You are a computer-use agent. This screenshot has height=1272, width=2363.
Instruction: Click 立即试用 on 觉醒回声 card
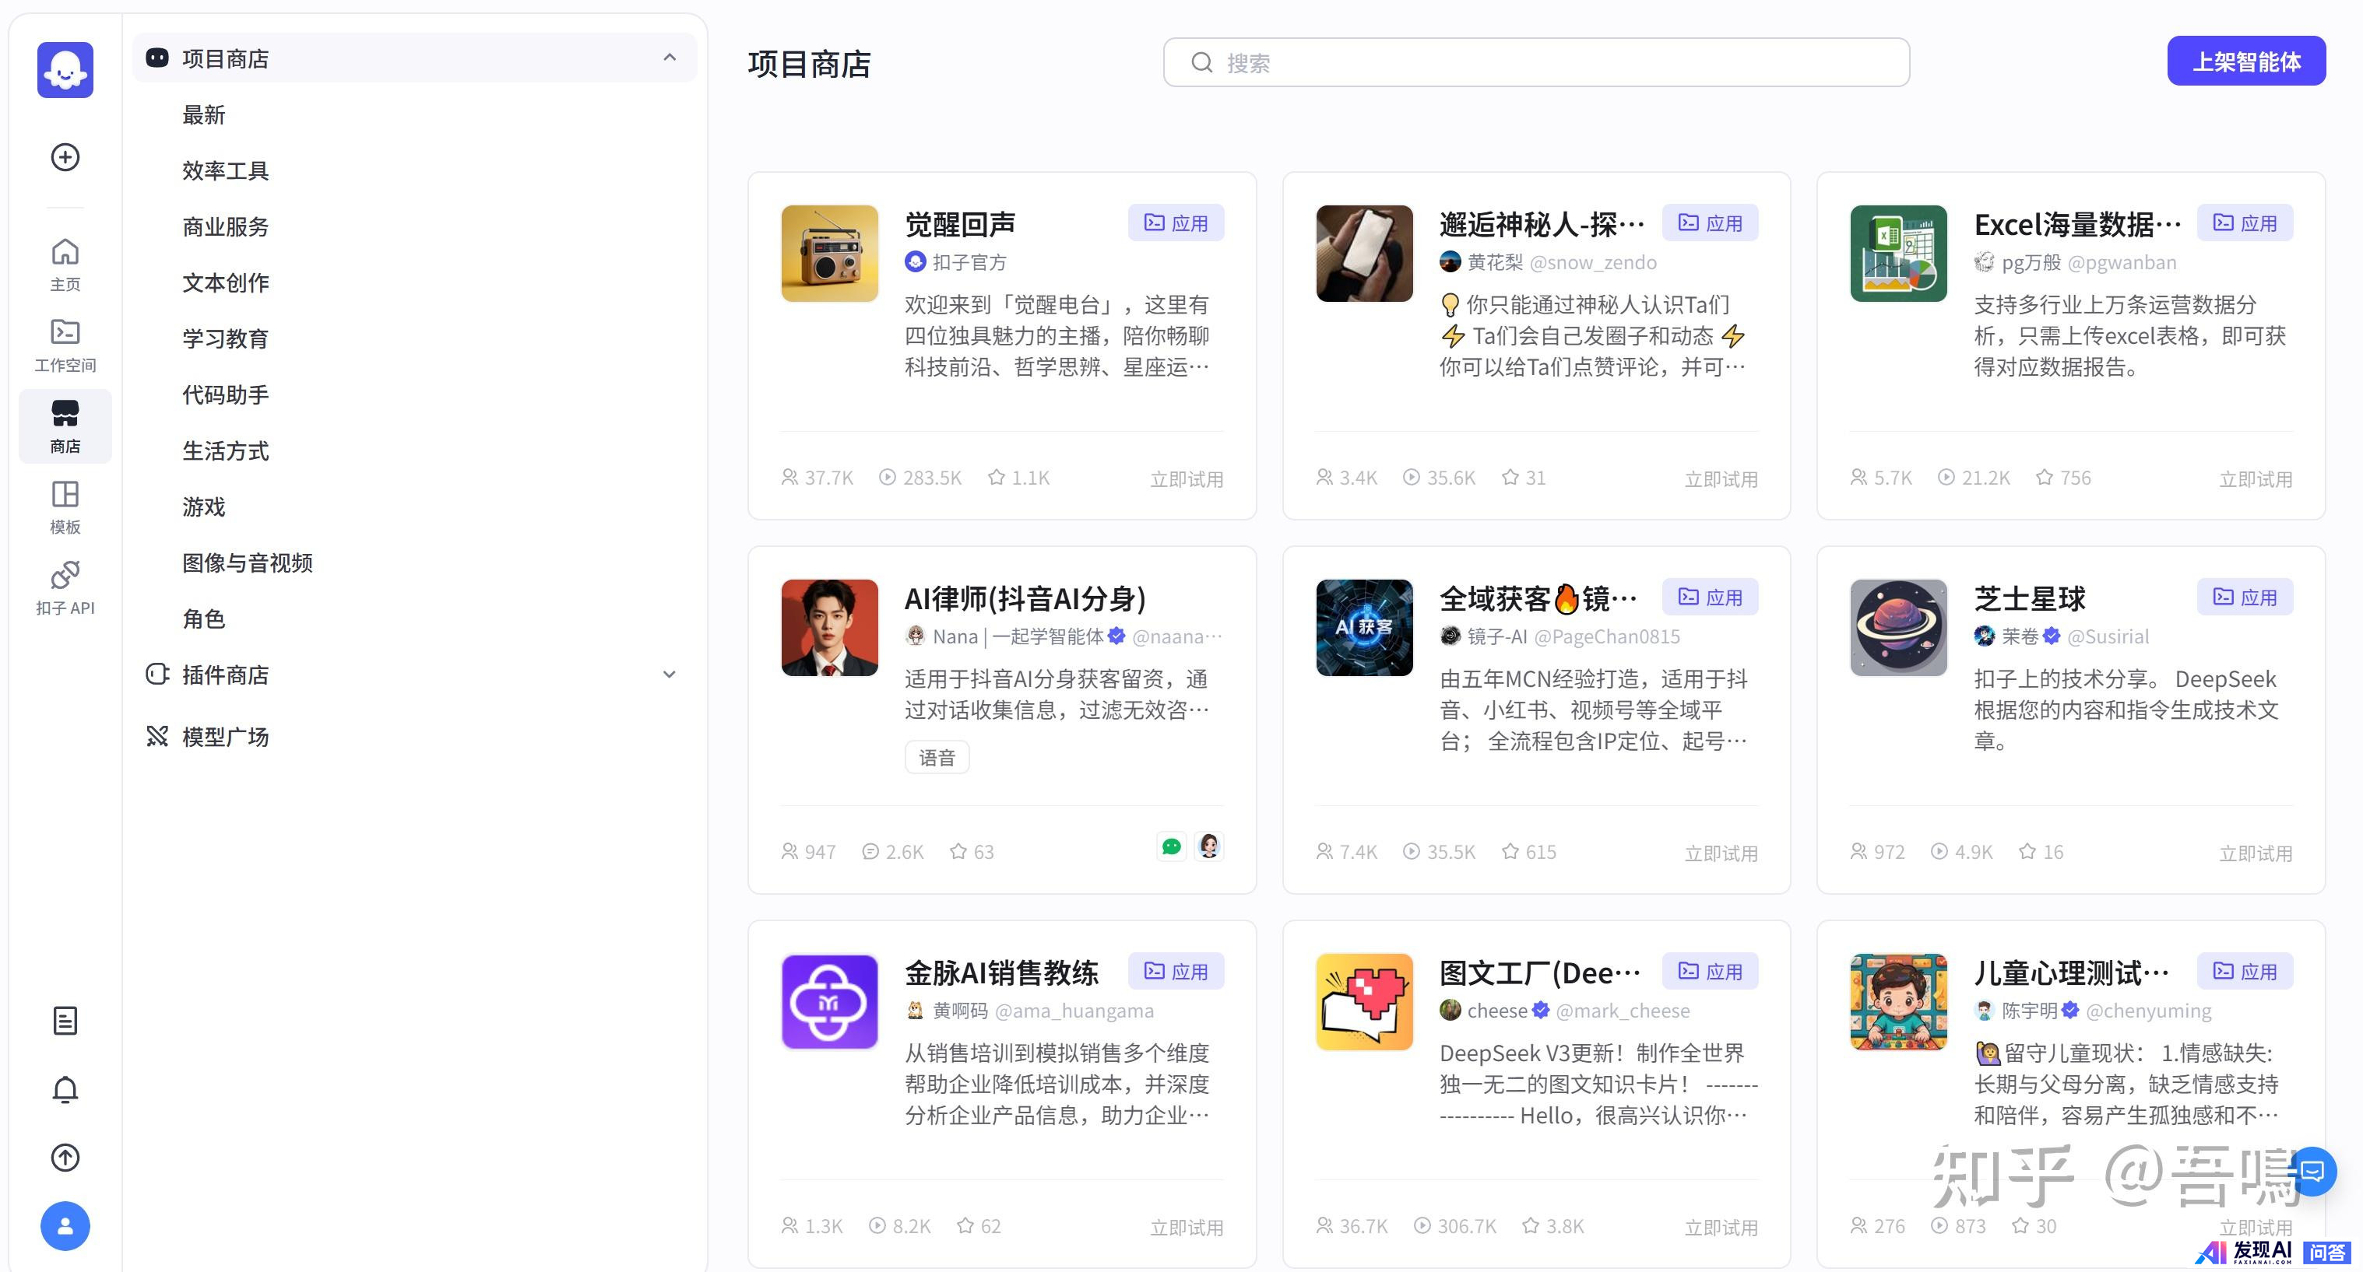[x=1186, y=478]
